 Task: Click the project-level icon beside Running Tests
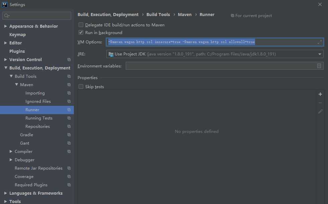coord(69,118)
